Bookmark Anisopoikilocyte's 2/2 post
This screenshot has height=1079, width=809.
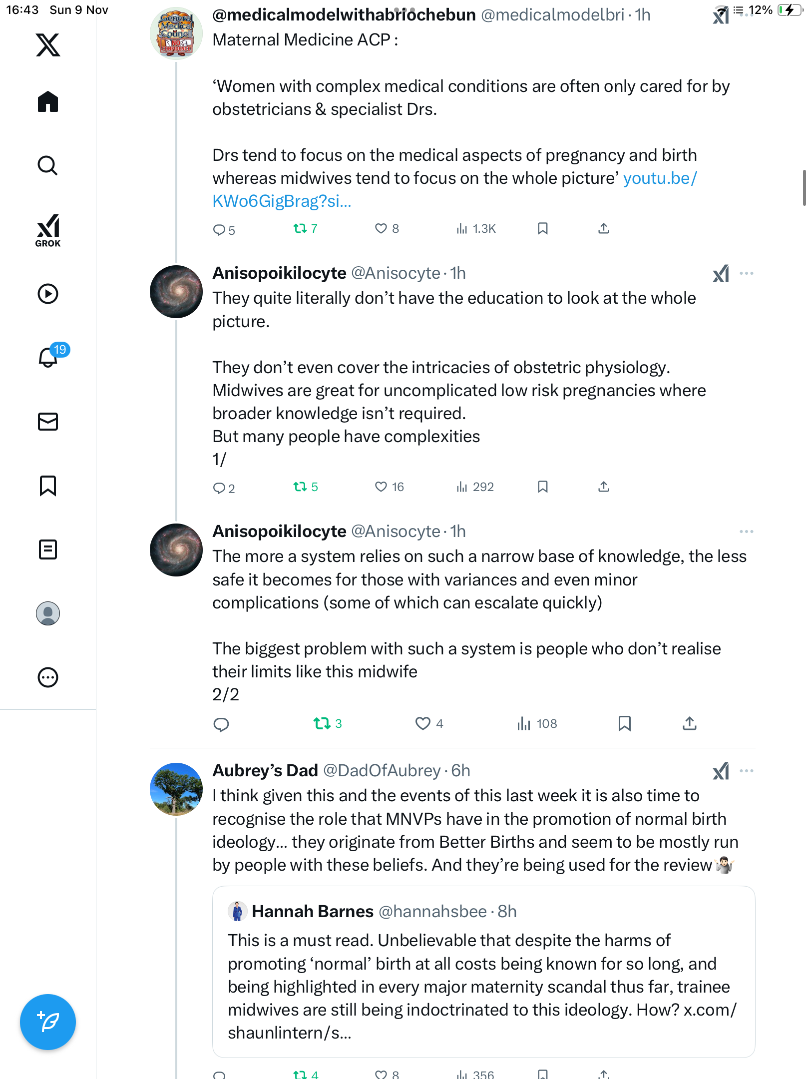(x=624, y=723)
